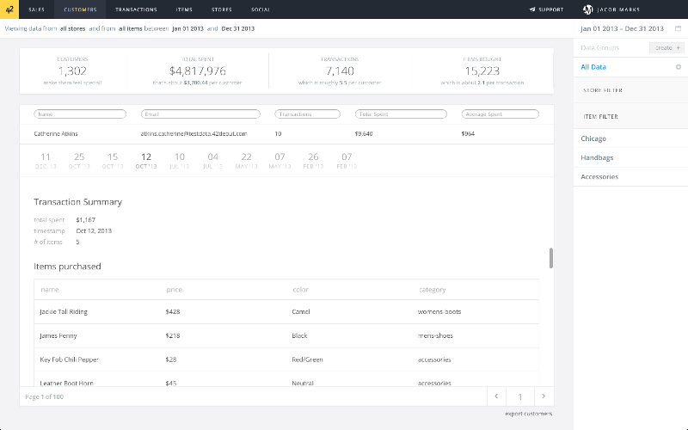This screenshot has height=430, width=688.
Task: Change the 'all items' filter selector
Action: point(131,28)
